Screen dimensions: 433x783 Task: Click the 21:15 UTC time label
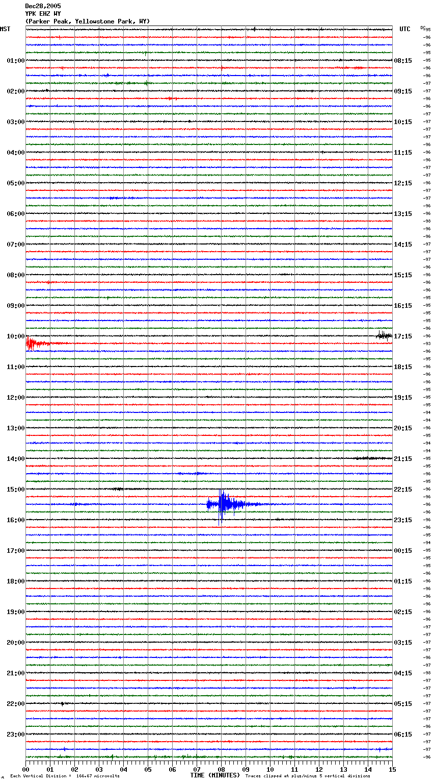point(403,459)
